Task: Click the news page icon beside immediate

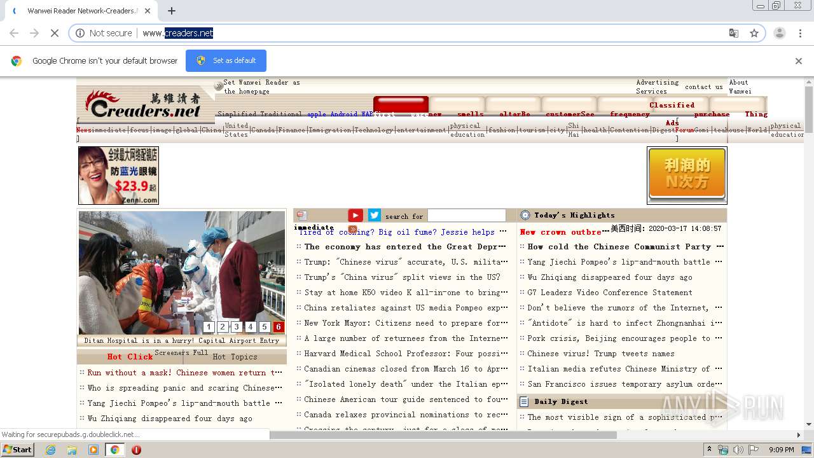Action: coord(301,216)
